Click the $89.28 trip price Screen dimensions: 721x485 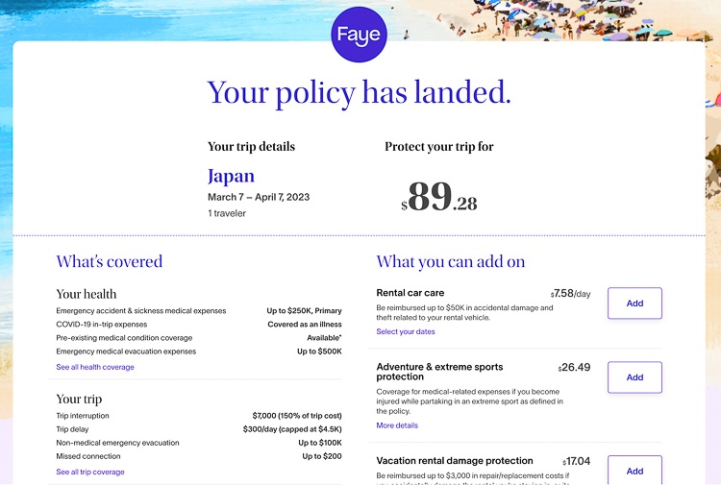click(439, 197)
